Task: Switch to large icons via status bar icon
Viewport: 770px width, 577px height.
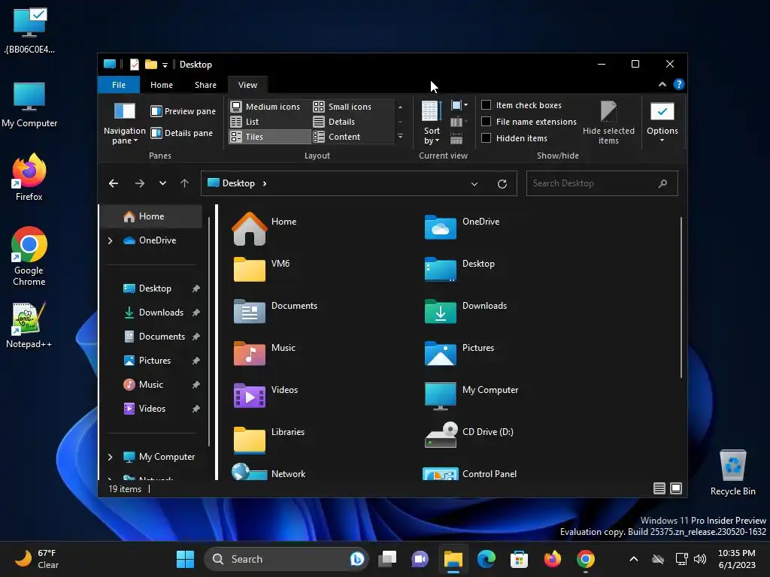Action: (x=676, y=488)
